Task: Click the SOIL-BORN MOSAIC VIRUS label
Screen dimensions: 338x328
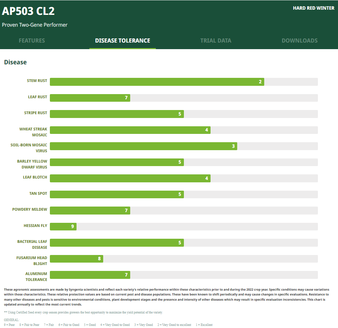Action: point(29,148)
